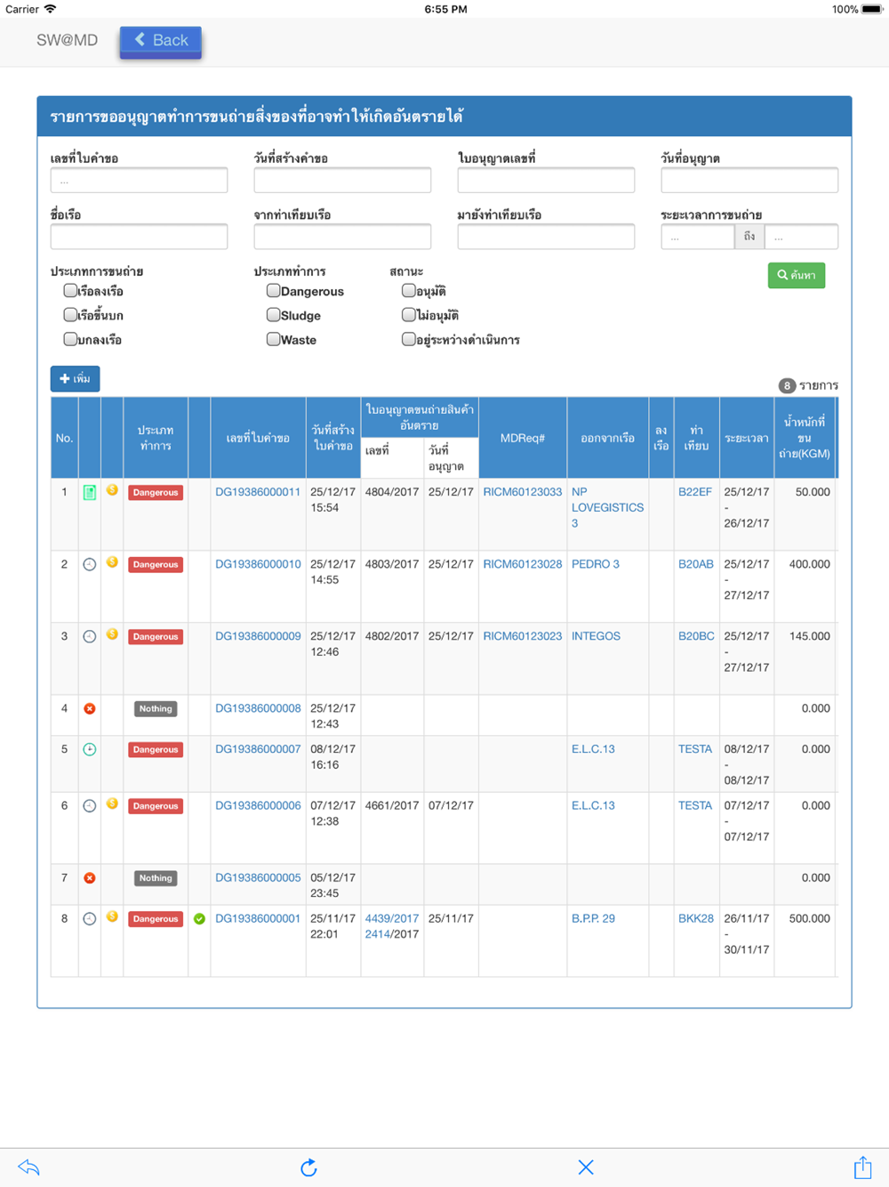
Task: Click the green ค้นหา search button
Action: (x=797, y=275)
